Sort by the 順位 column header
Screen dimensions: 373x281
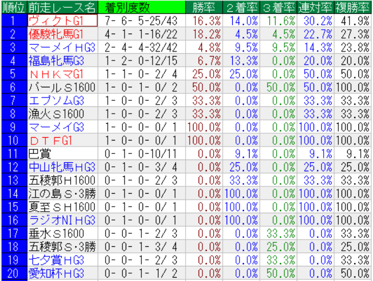[14, 7]
